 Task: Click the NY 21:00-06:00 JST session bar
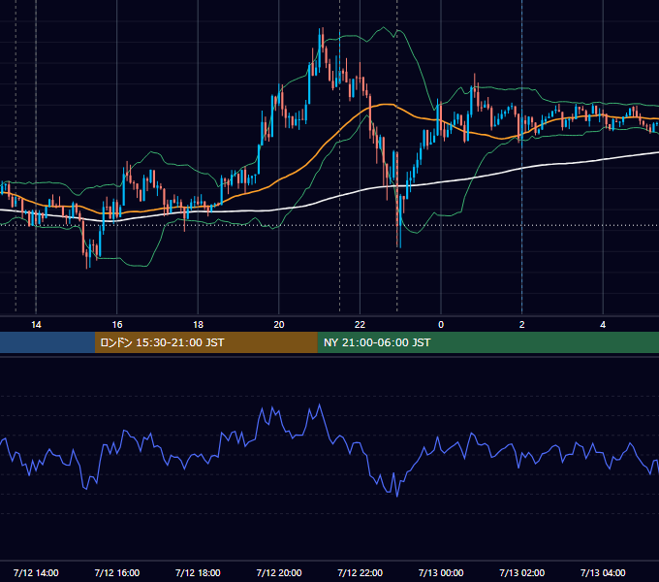(487, 342)
